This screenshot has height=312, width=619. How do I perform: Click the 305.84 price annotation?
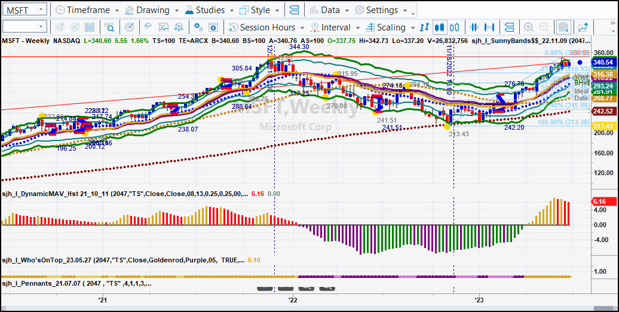point(241,68)
